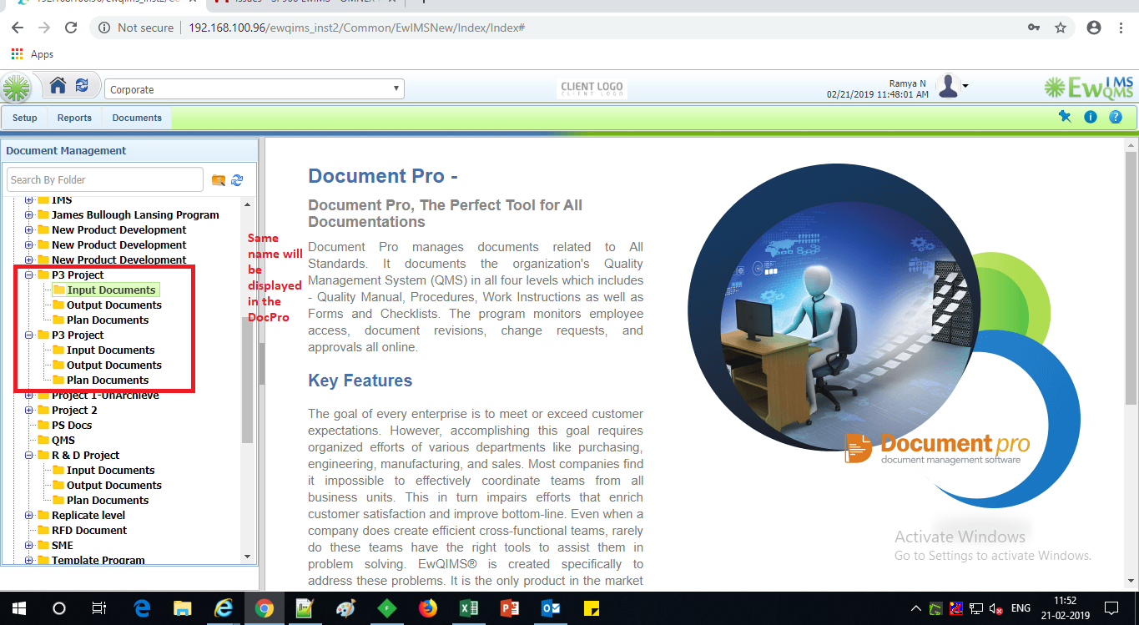The width and height of the screenshot is (1139, 625).
Task: Open the Windows Start menu
Action: pyautogui.click(x=19, y=608)
